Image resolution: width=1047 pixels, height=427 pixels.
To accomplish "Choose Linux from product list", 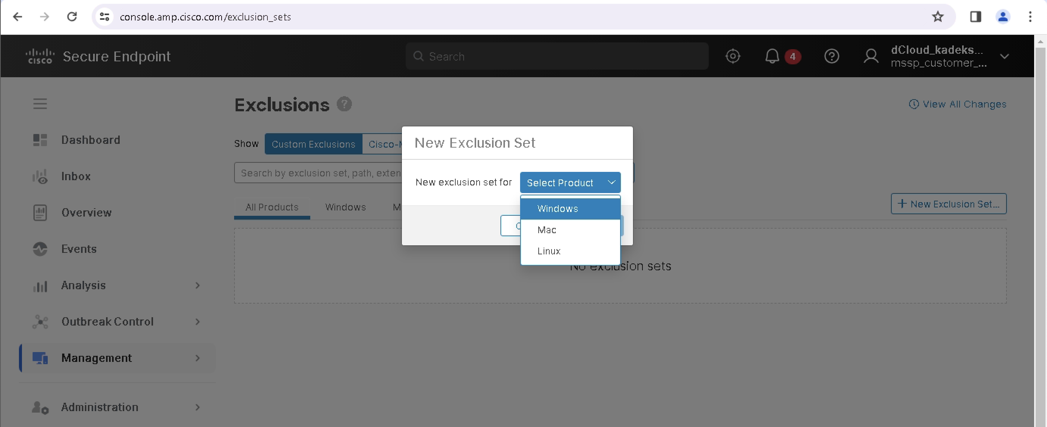I will point(549,251).
